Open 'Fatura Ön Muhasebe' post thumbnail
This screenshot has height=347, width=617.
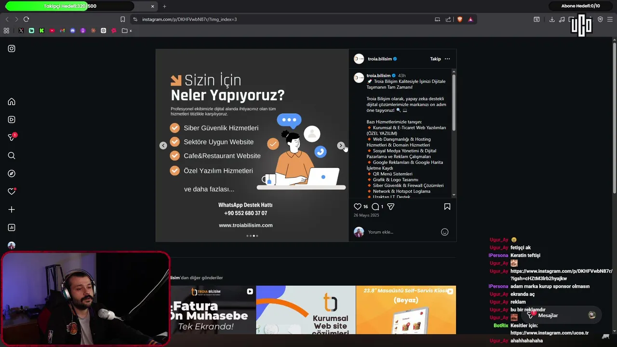pyautogui.click(x=213, y=310)
